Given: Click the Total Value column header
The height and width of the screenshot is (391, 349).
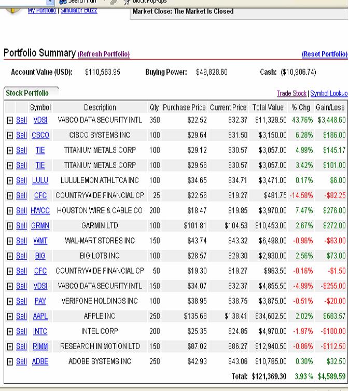Looking at the screenshot, I should pos(268,107).
